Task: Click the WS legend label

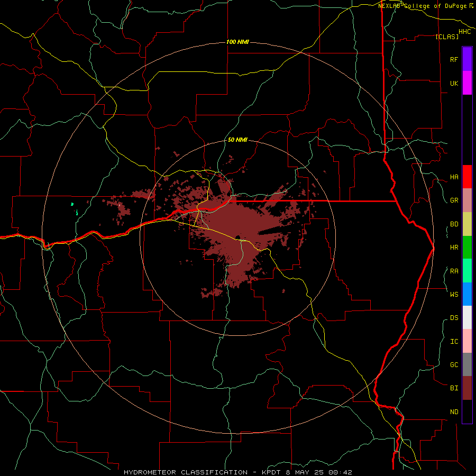Action: tap(454, 294)
